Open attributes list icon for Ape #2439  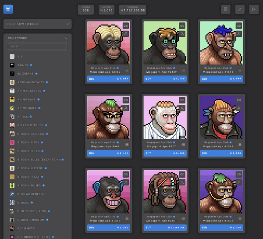pos(183,70)
